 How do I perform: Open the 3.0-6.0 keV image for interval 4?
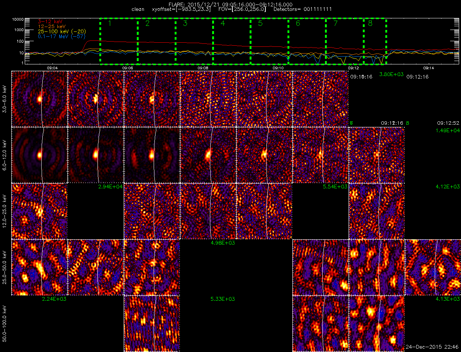208,98
